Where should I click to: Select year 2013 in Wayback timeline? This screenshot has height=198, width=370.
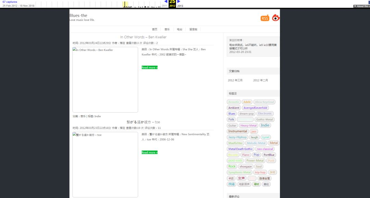180,6
